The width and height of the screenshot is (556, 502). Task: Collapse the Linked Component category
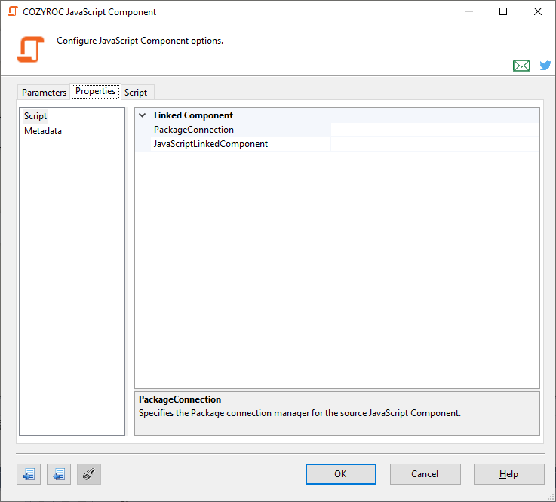[143, 115]
